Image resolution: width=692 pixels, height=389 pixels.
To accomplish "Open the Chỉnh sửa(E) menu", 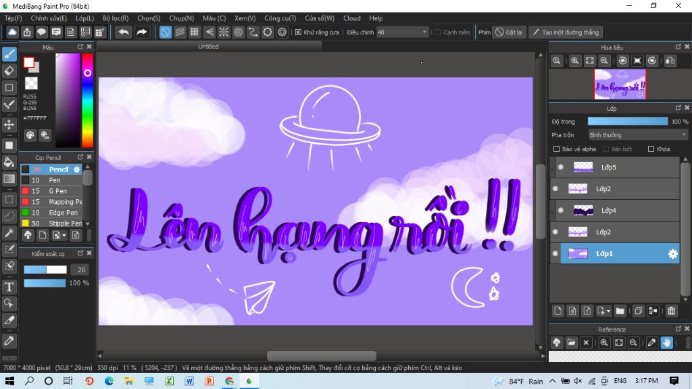I will [x=49, y=18].
